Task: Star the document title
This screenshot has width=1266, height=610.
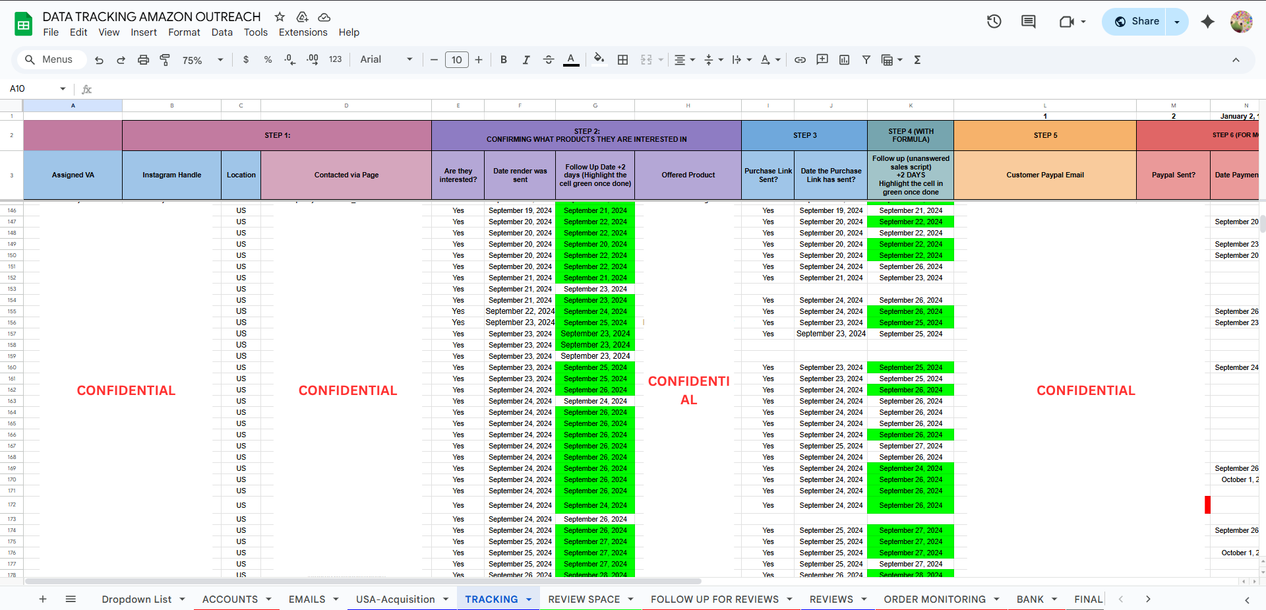Action: pyautogui.click(x=280, y=17)
